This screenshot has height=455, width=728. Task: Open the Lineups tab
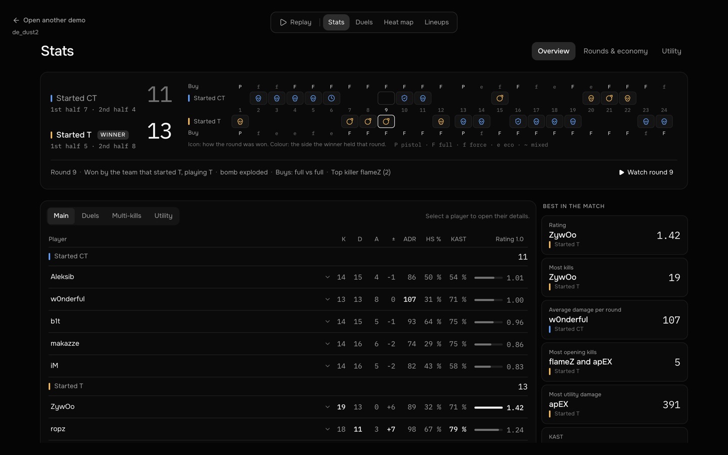[437, 22]
